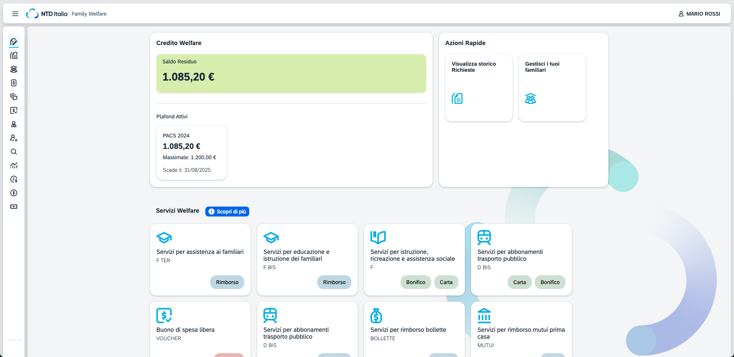The image size is (734, 357).
Task: Click train icon on bottom-row abbonamenti card
Action: tap(270, 315)
